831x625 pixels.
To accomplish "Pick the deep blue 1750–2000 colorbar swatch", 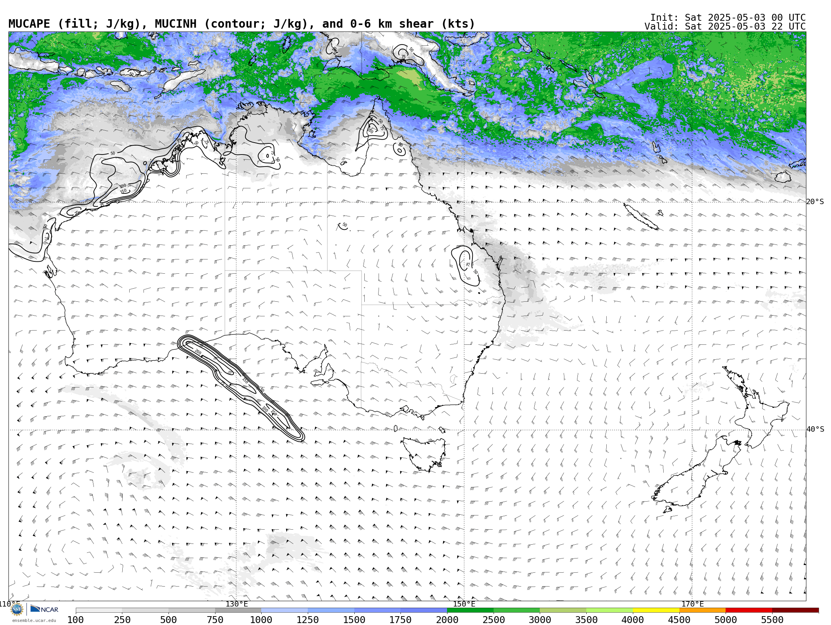I will point(424,610).
